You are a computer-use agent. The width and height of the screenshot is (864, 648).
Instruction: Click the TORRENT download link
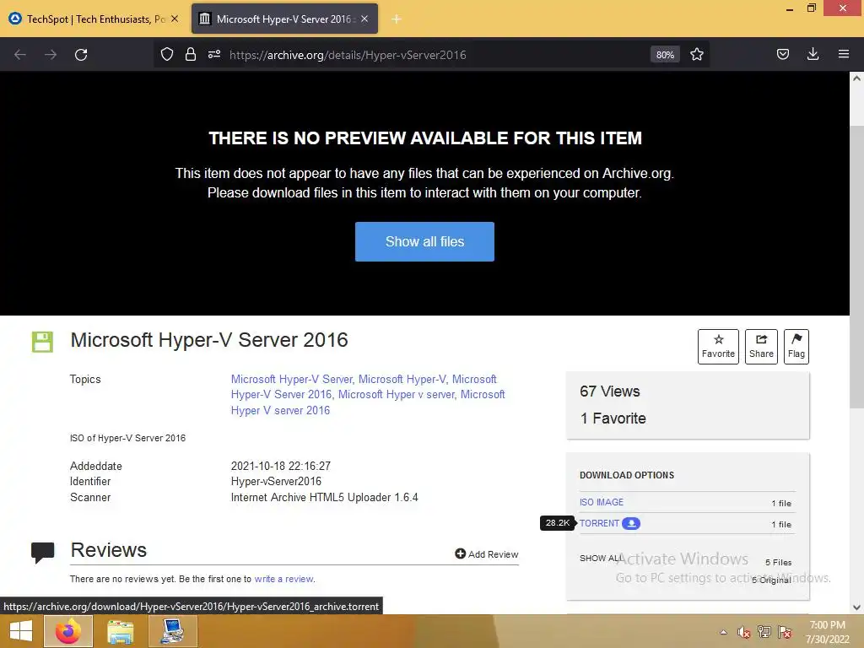pos(600,523)
